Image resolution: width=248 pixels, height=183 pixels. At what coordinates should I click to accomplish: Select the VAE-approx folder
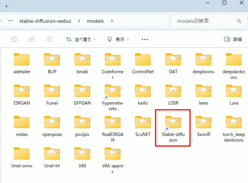click(113, 160)
